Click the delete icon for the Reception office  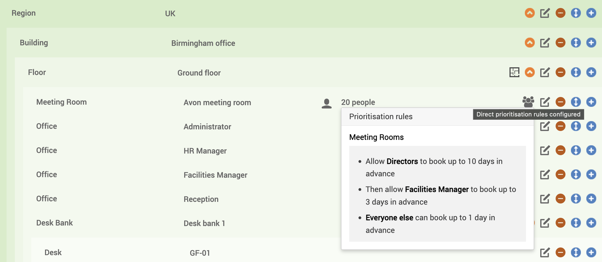pos(561,198)
